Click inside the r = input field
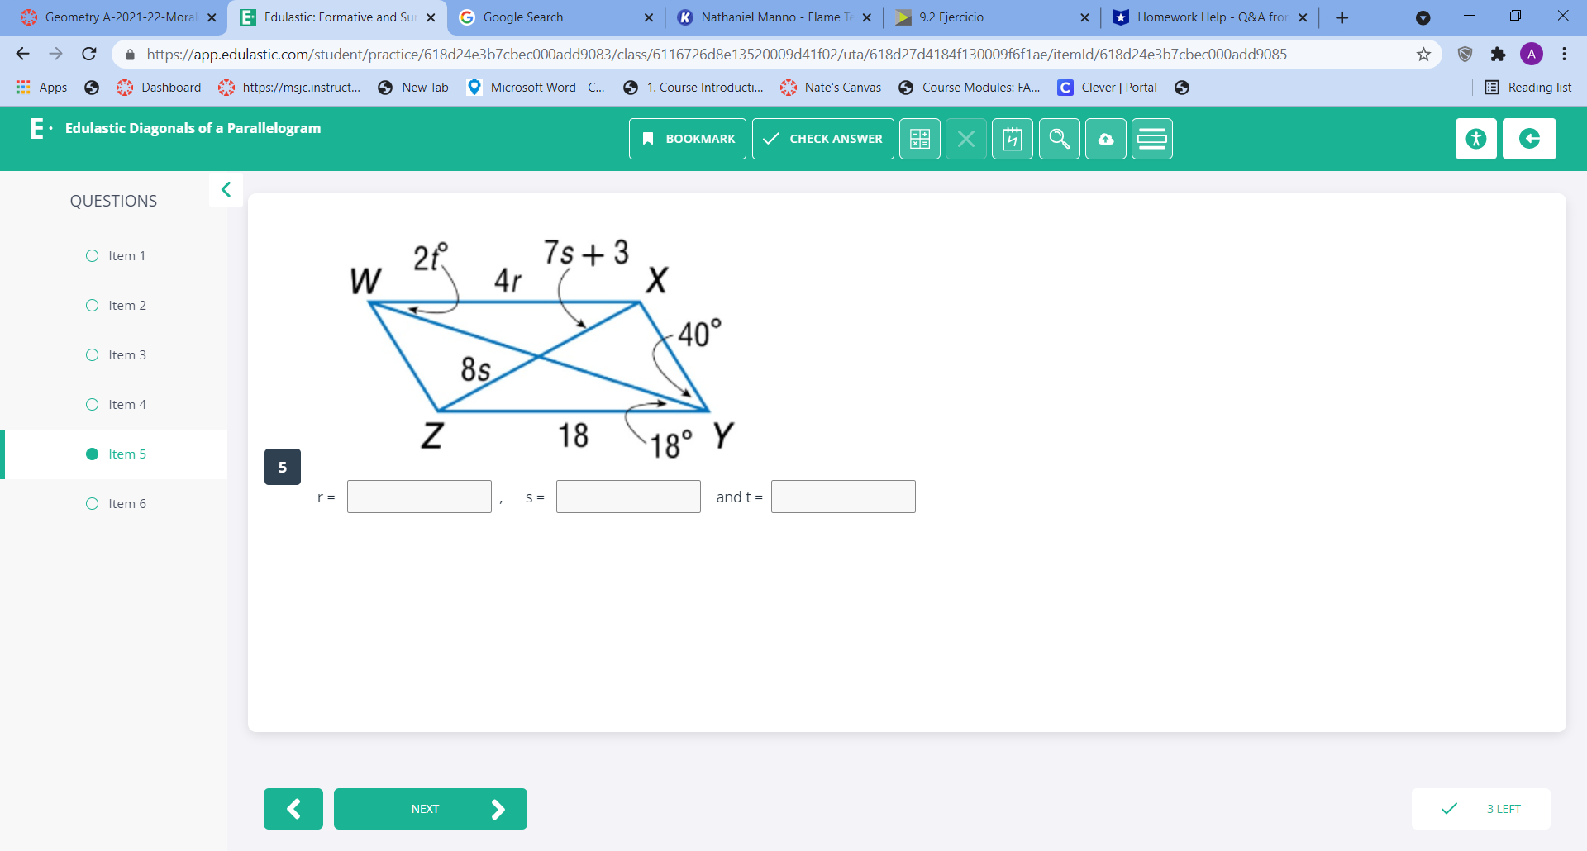The image size is (1587, 851). (x=419, y=496)
